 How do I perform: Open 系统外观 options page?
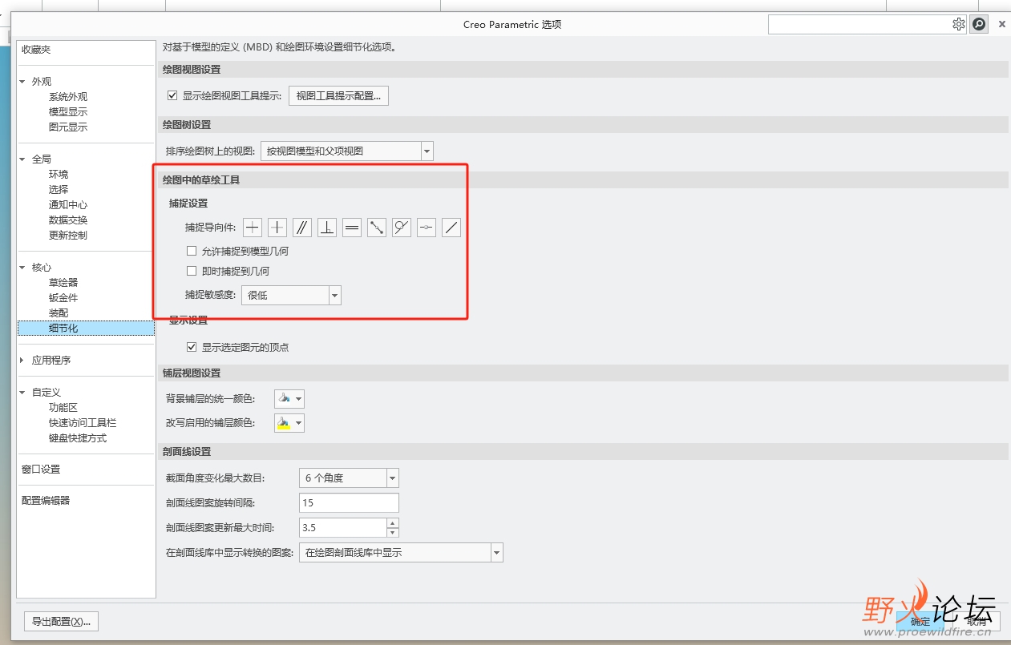[68, 97]
